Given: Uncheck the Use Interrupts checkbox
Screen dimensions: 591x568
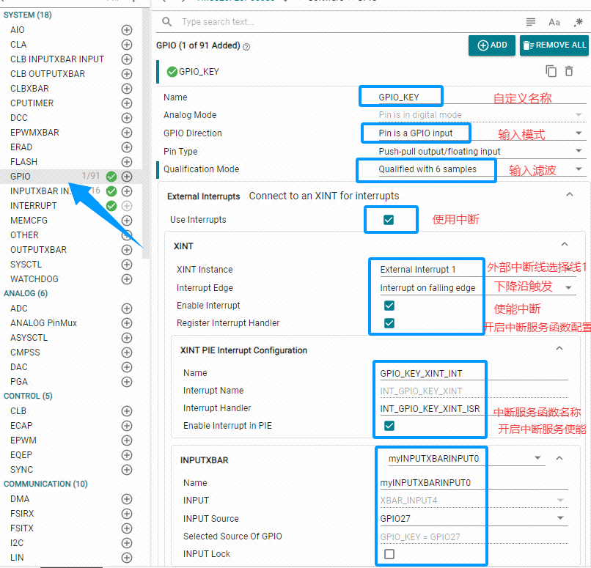Looking at the screenshot, I should (x=389, y=220).
